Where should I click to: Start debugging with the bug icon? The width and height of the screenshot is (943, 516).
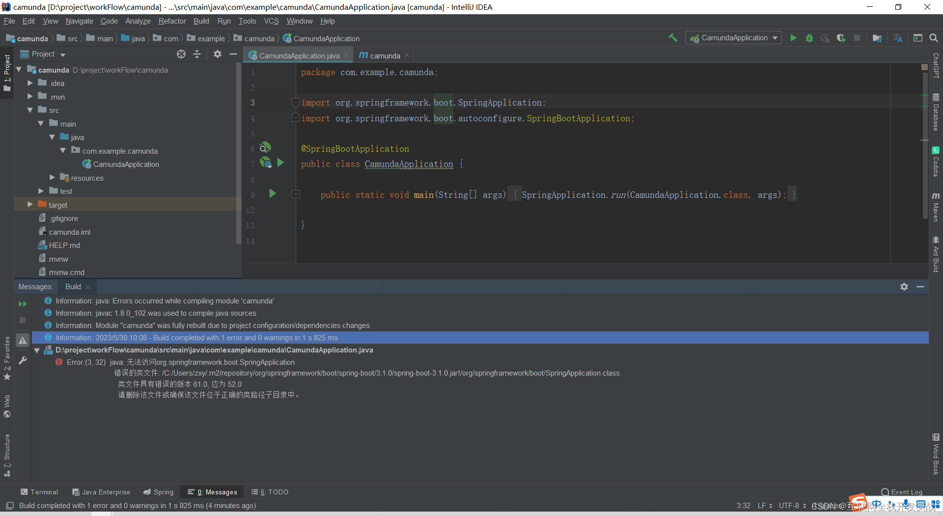pyautogui.click(x=809, y=38)
